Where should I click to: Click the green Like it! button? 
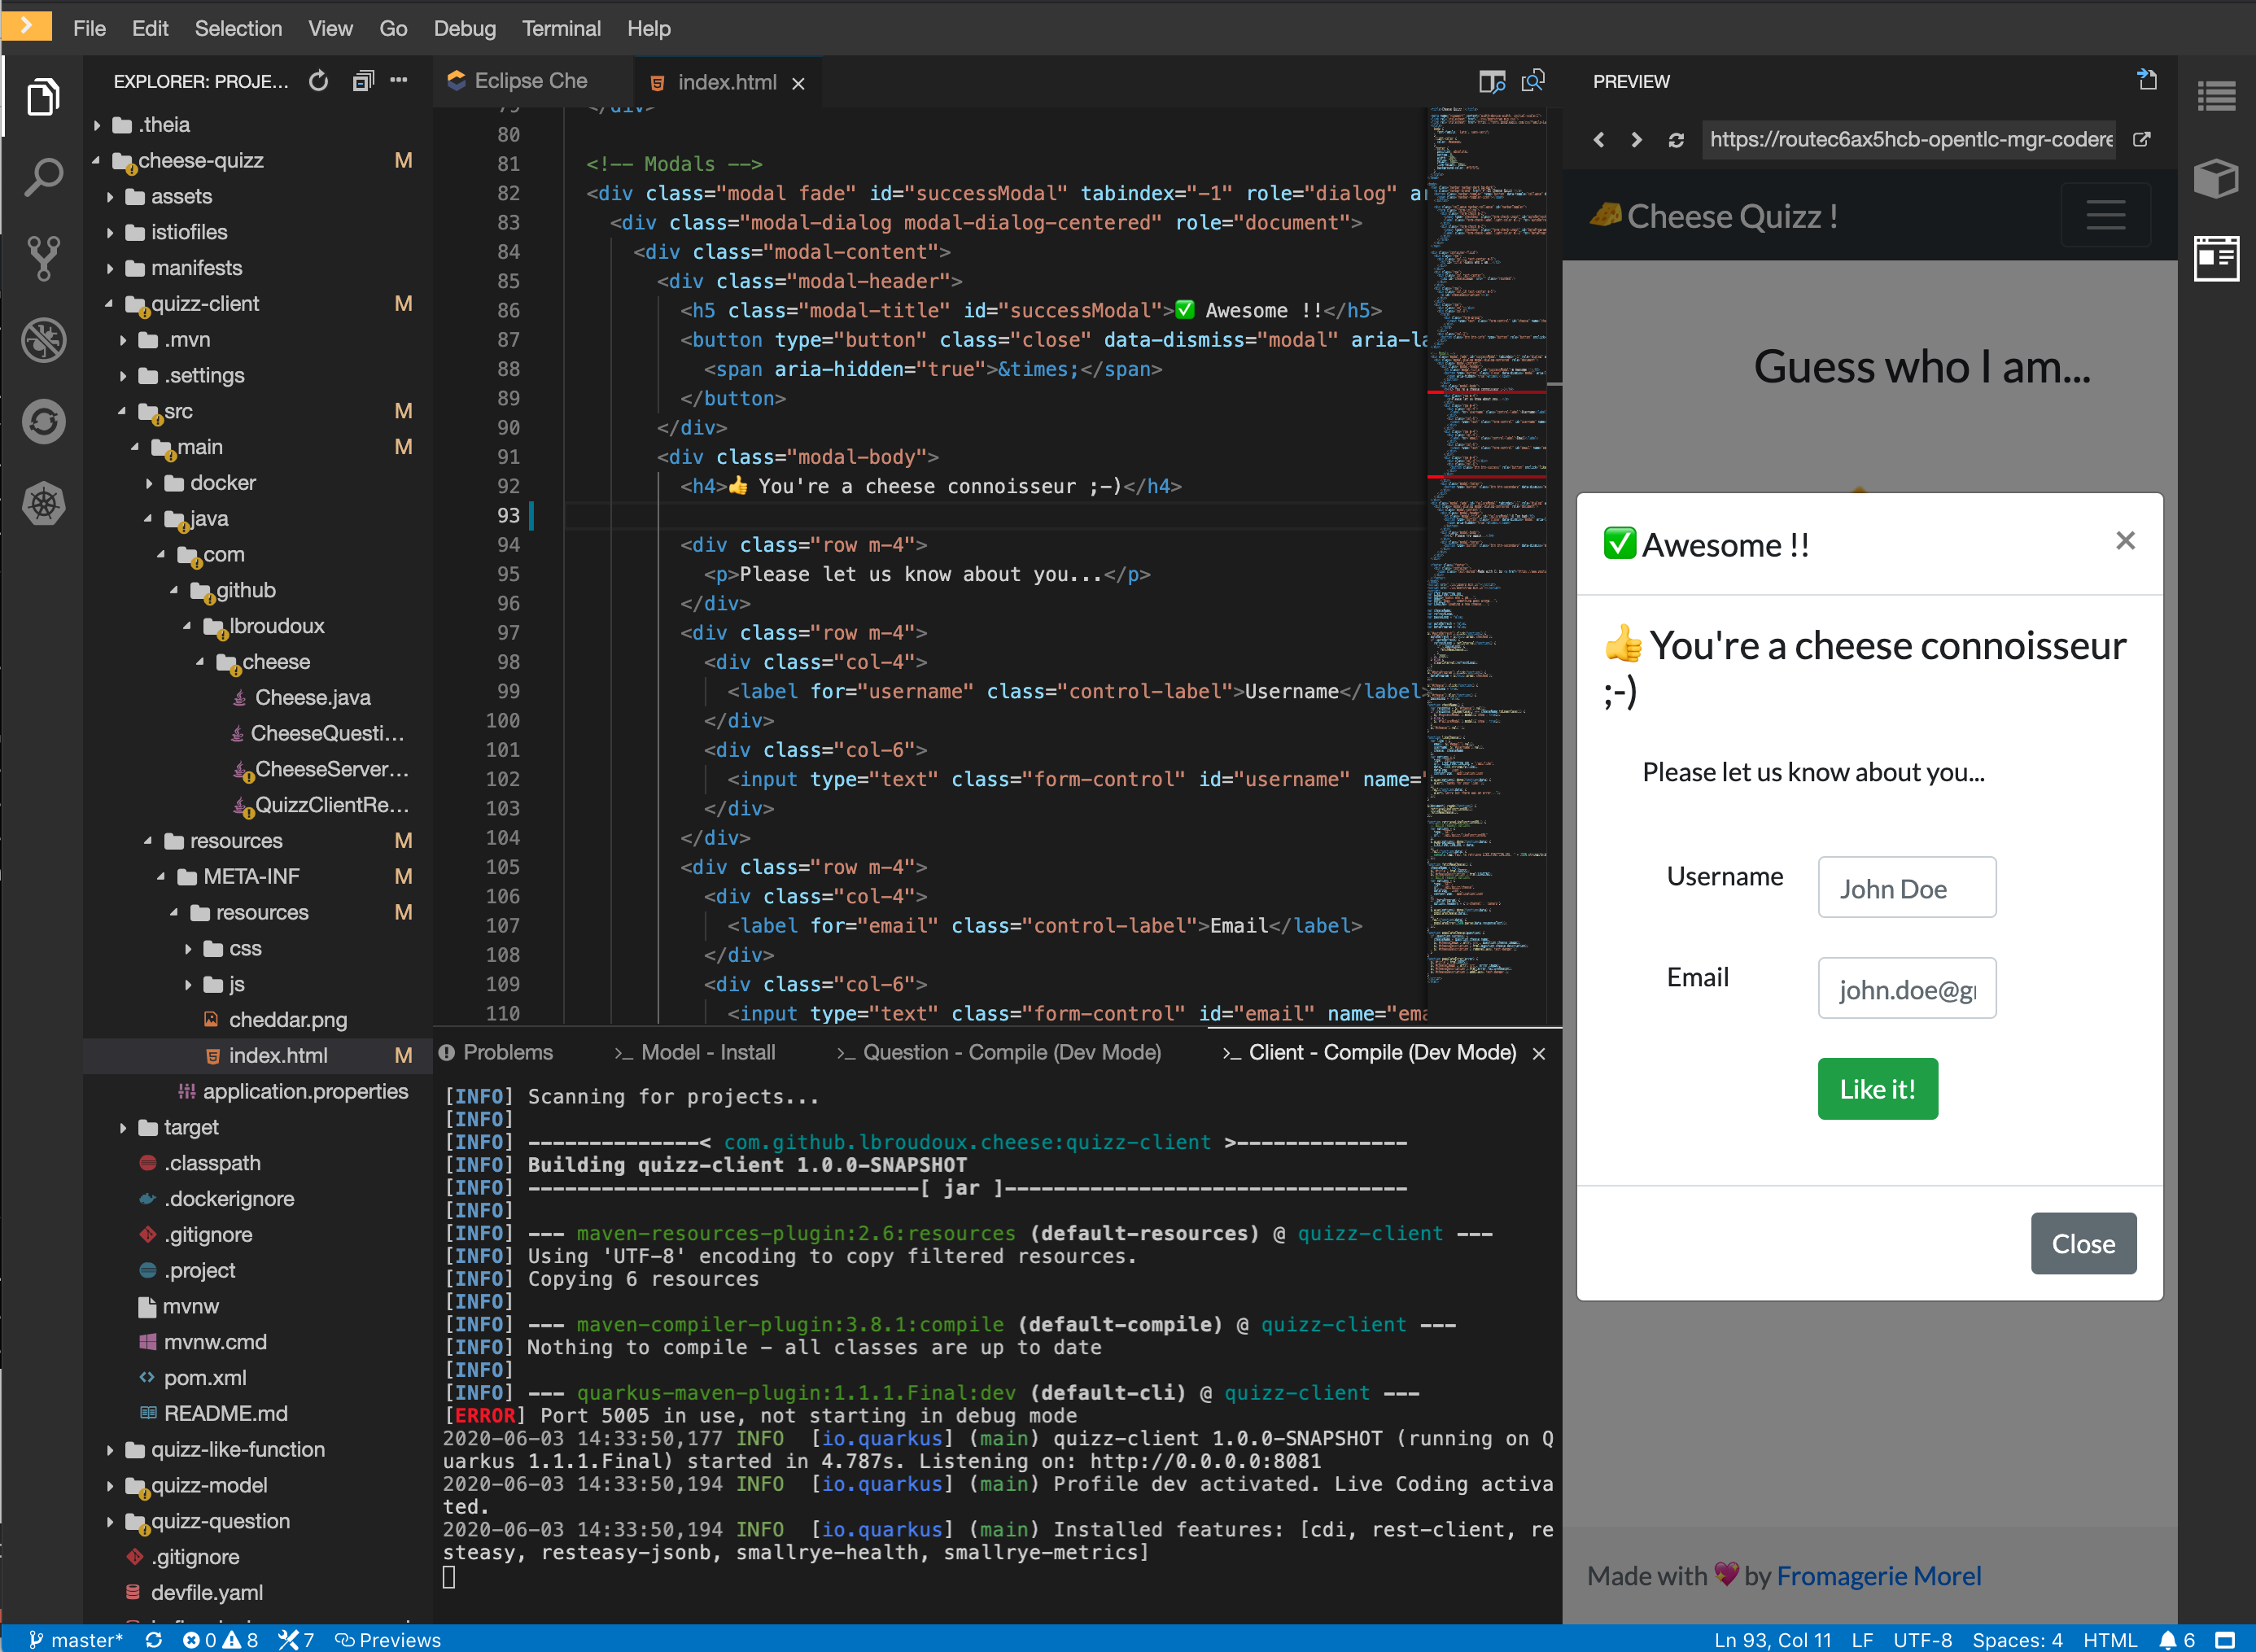(1877, 1089)
